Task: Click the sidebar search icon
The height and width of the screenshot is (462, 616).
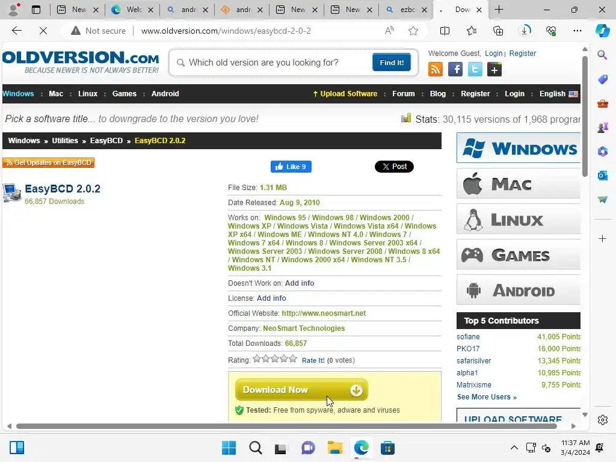Action: (x=602, y=55)
